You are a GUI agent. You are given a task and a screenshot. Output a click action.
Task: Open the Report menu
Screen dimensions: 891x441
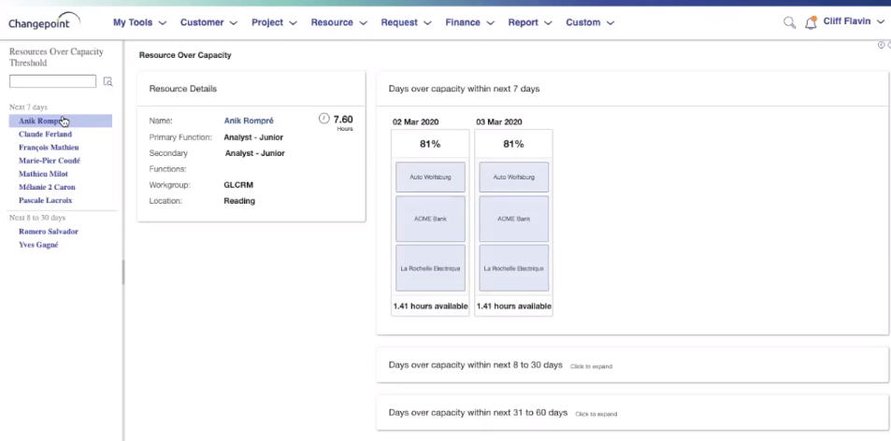point(530,22)
